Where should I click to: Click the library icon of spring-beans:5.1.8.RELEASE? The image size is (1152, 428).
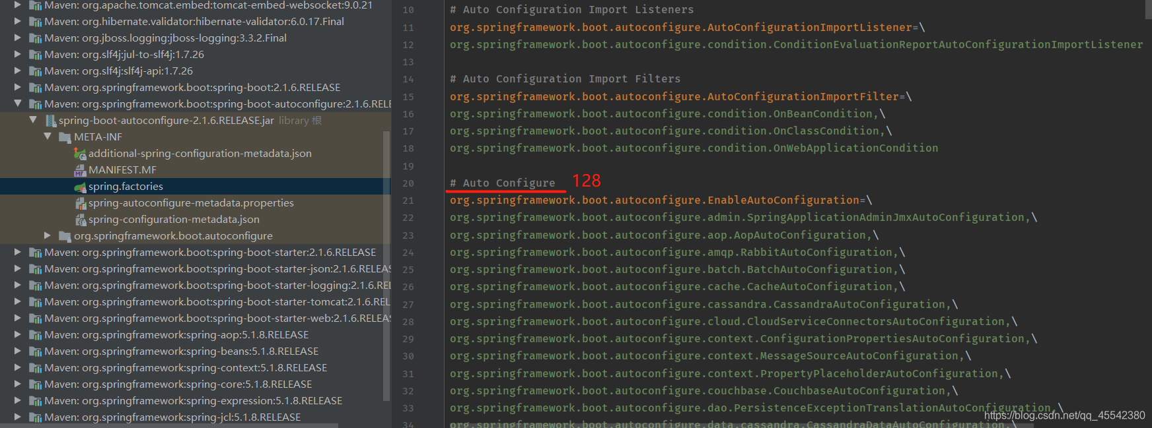(x=36, y=352)
